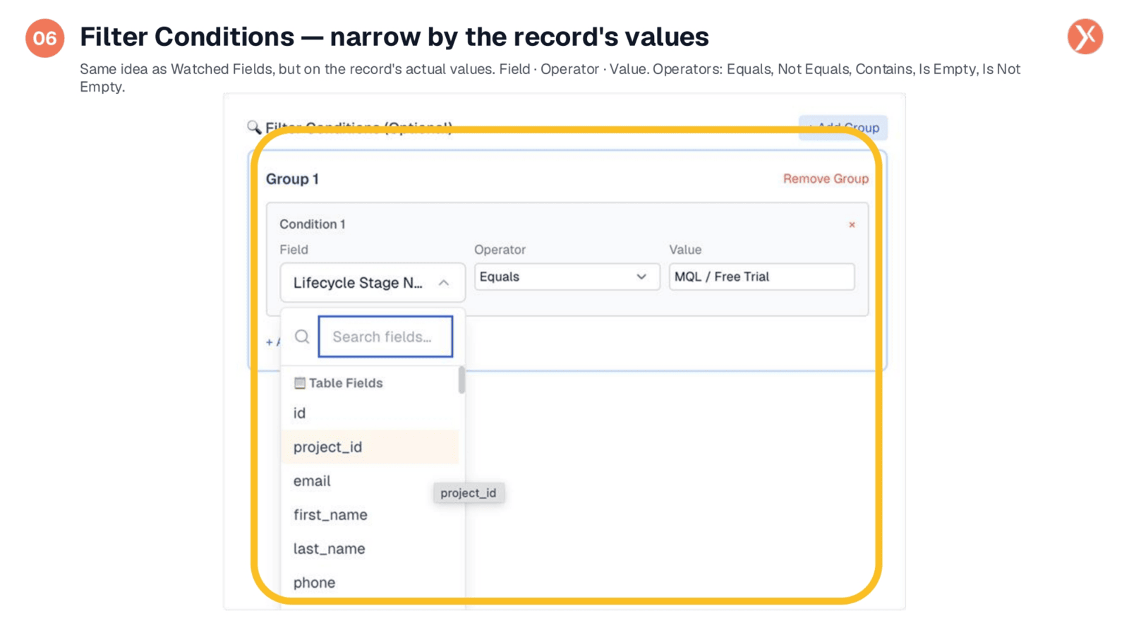Click the orange 06 step badge
The height and width of the screenshot is (635, 1129).
pos(45,38)
